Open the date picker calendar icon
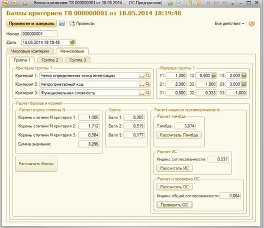The width and height of the screenshot is (264, 228). (72, 42)
